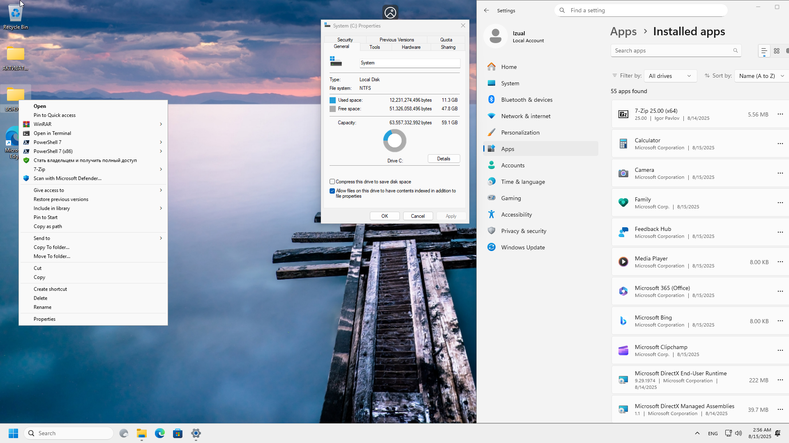Viewport: 789px width, 443px height.
Task: Select Open in Terminal menu item
Action: click(x=93, y=133)
